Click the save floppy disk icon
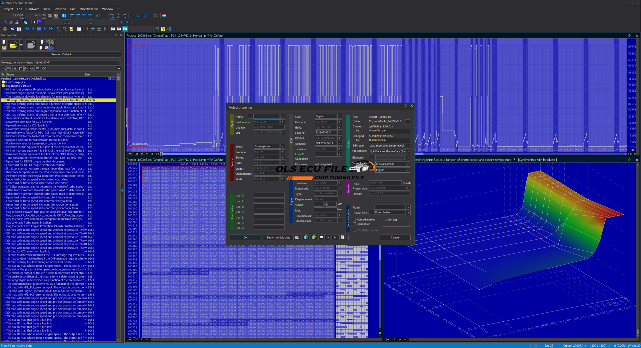Image resolution: width=641 pixels, height=348 pixels. tap(4, 47)
